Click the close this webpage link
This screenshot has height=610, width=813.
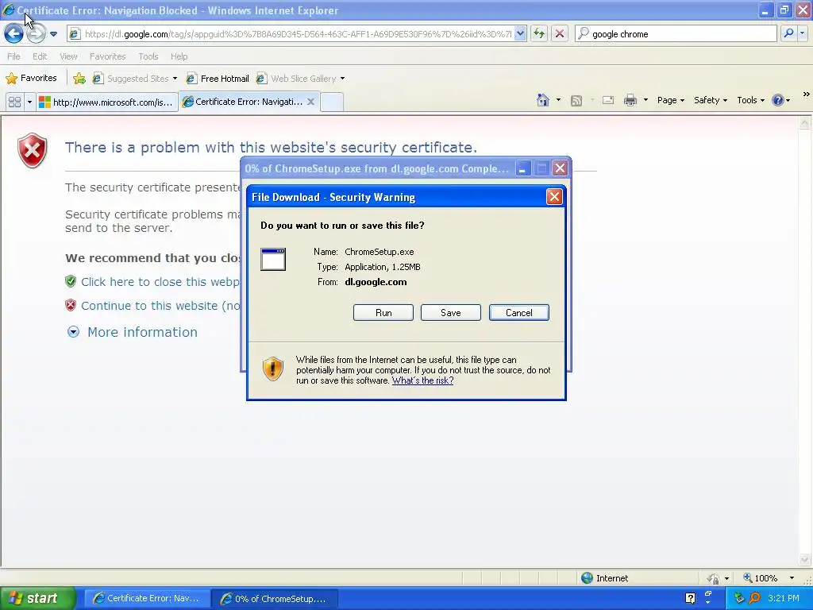160,282
